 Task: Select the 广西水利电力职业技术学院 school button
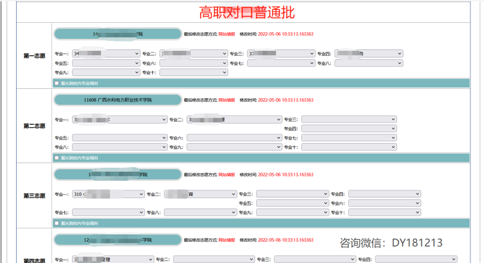[x=117, y=100]
